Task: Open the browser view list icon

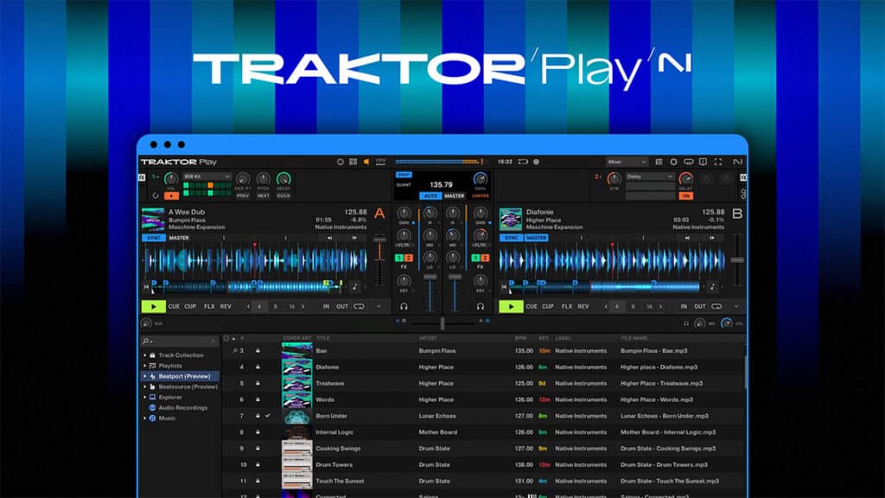Action: [659, 162]
